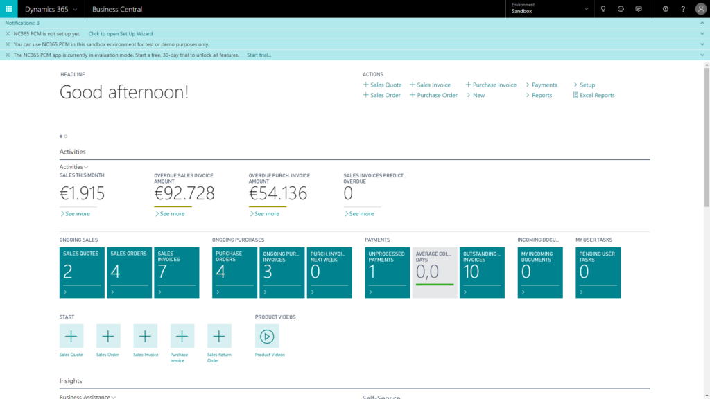This screenshot has width=710, height=399.
Task: Open the Pending User Tasks tile
Action: point(598,272)
